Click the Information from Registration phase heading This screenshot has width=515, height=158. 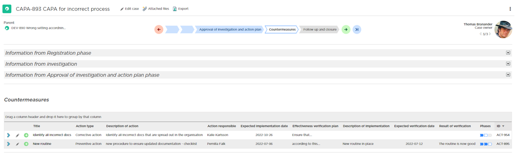[48, 53]
